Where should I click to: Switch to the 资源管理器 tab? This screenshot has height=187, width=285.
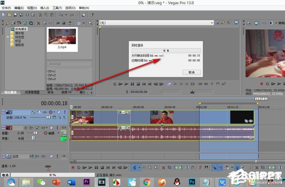click(32, 92)
